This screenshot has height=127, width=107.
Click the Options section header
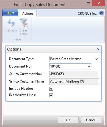coord(53,49)
